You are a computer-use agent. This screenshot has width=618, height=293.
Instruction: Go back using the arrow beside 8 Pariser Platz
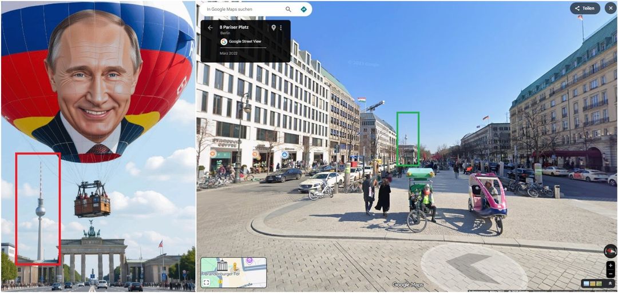coord(210,27)
